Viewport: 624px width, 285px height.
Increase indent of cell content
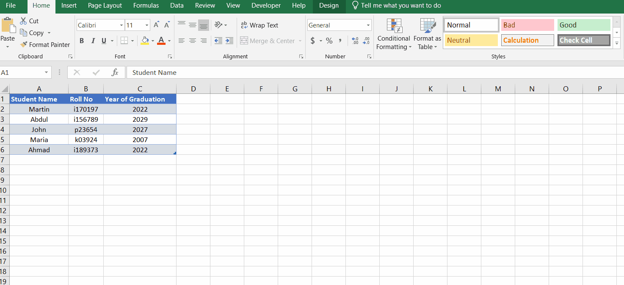click(229, 41)
